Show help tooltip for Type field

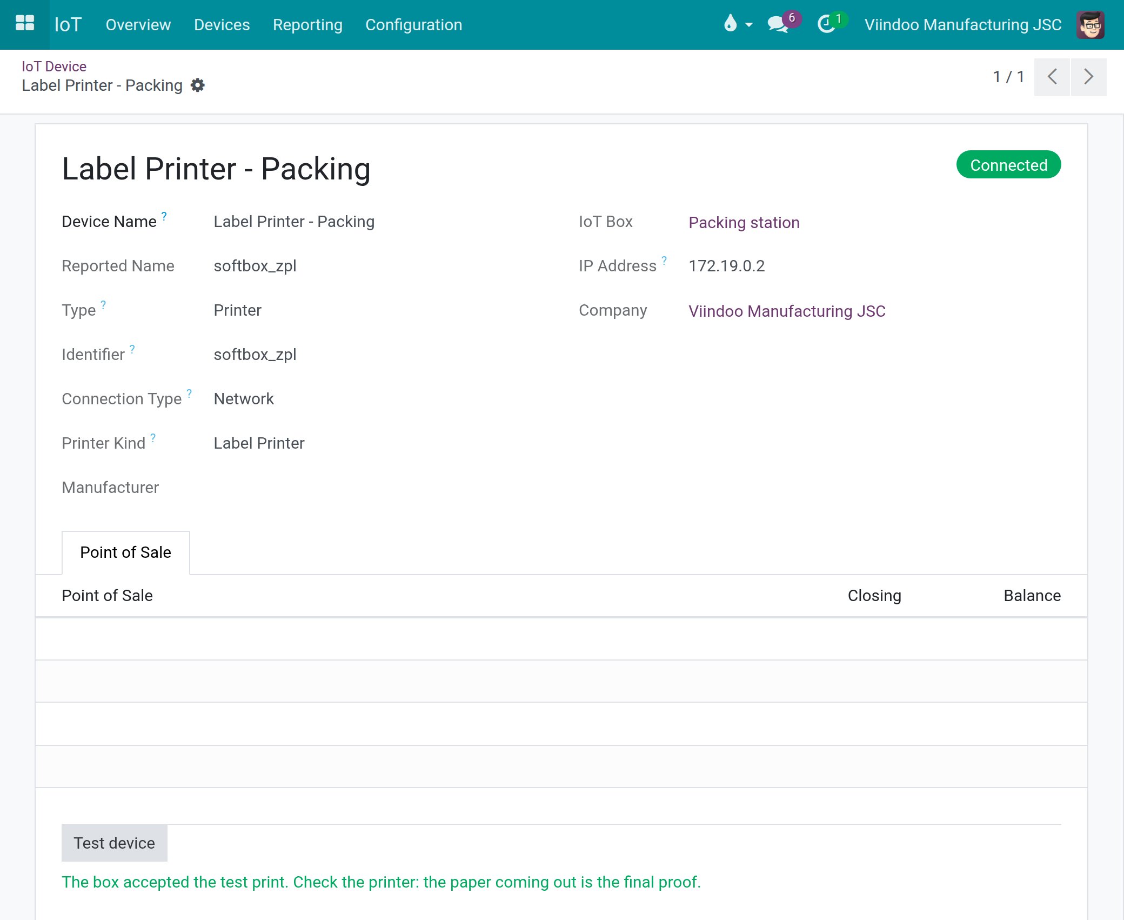103,304
